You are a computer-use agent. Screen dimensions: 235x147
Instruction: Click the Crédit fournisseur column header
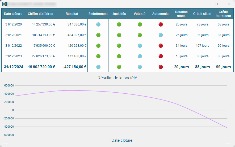pyautogui.click(x=223, y=14)
